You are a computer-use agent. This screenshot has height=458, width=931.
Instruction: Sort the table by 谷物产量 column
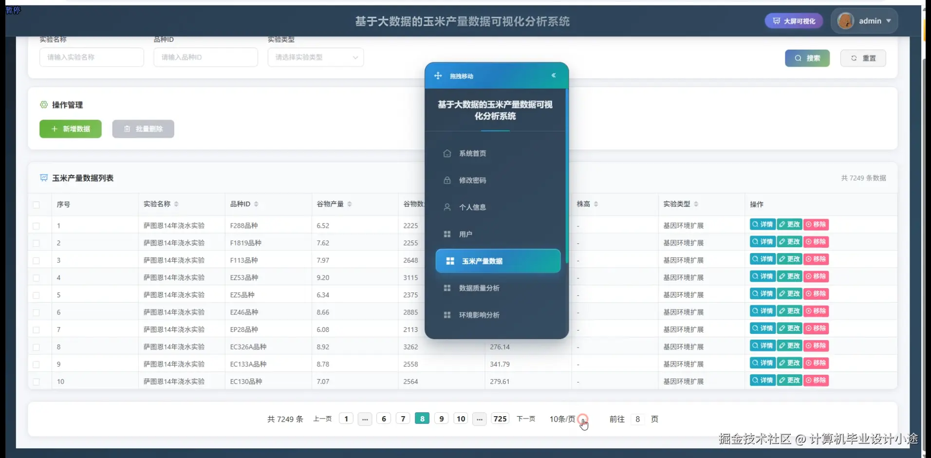[351, 204]
